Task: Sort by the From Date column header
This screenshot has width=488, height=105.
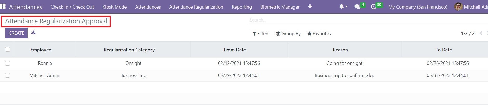Action: [235, 50]
